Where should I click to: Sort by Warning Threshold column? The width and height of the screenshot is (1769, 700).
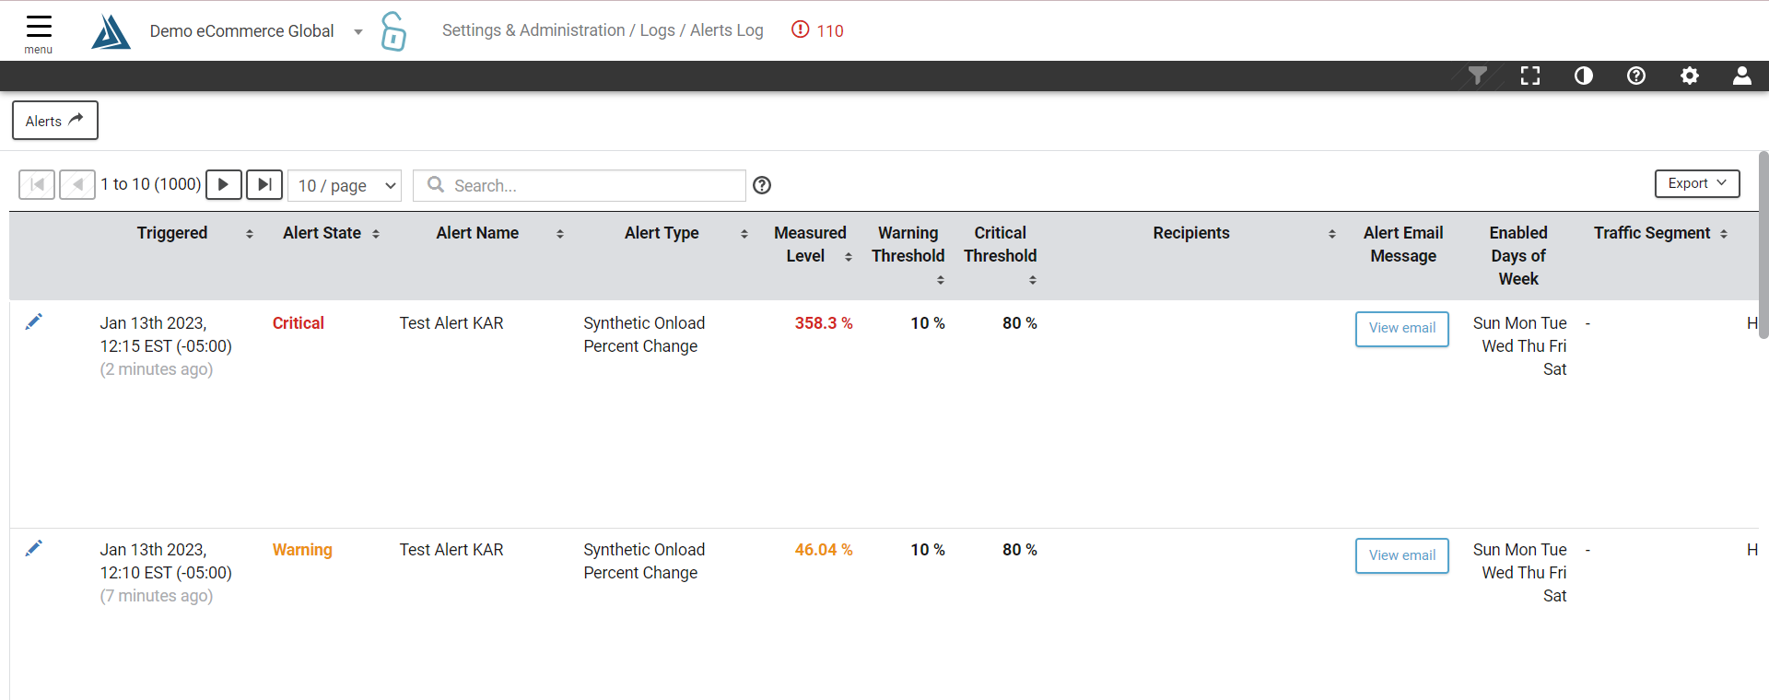941,280
